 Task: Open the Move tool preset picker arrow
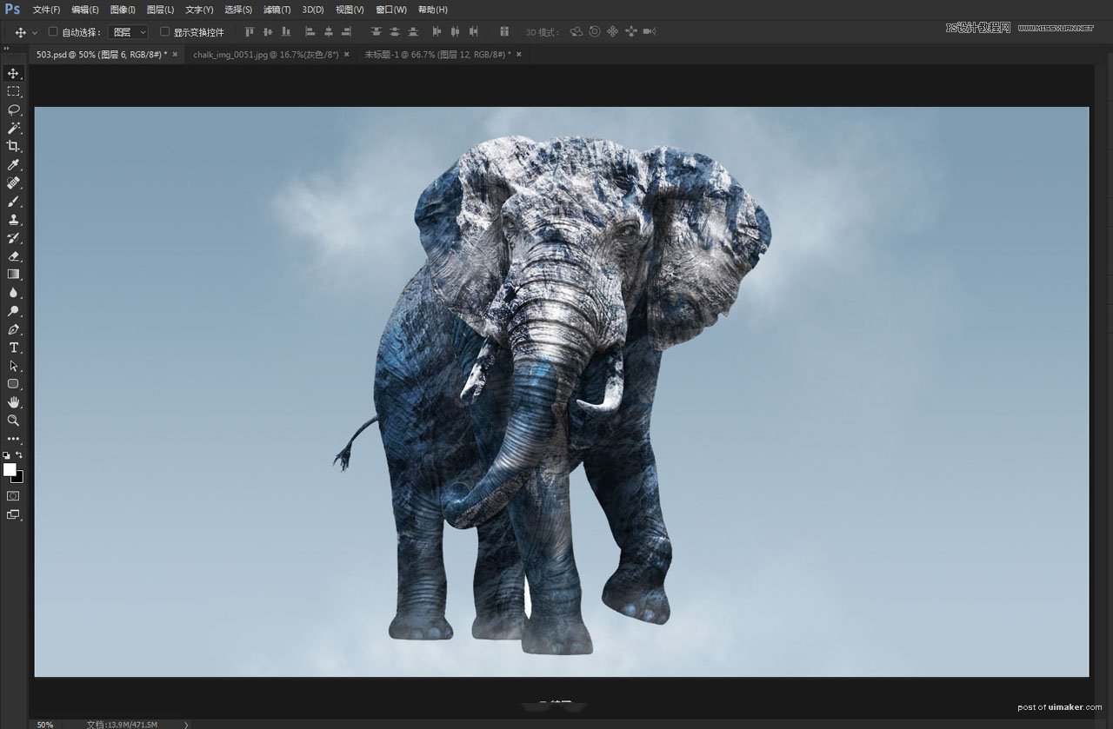(x=35, y=32)
